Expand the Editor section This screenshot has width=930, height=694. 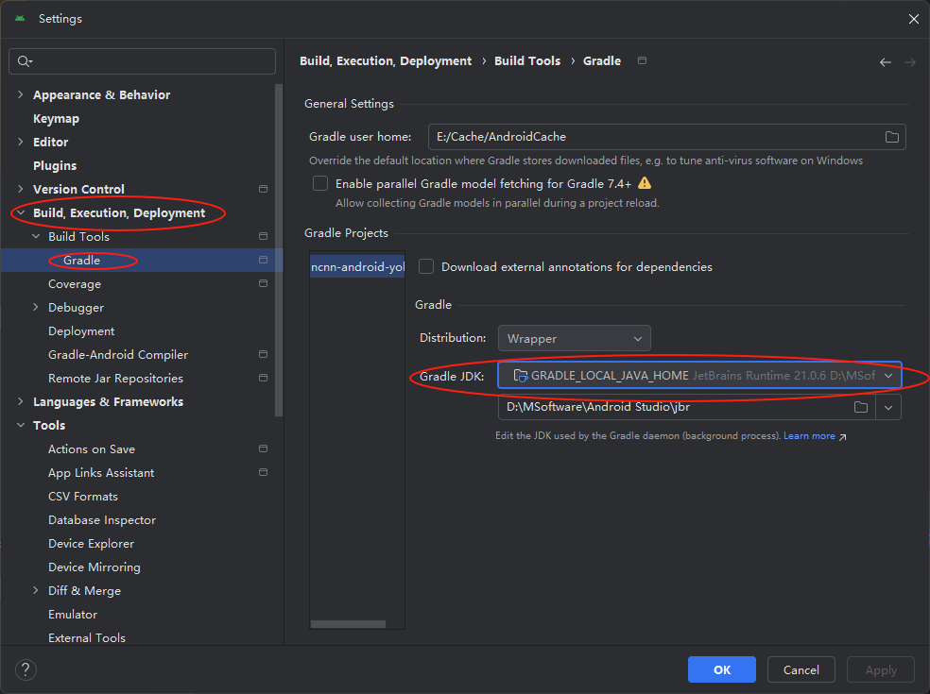[21, 142]
